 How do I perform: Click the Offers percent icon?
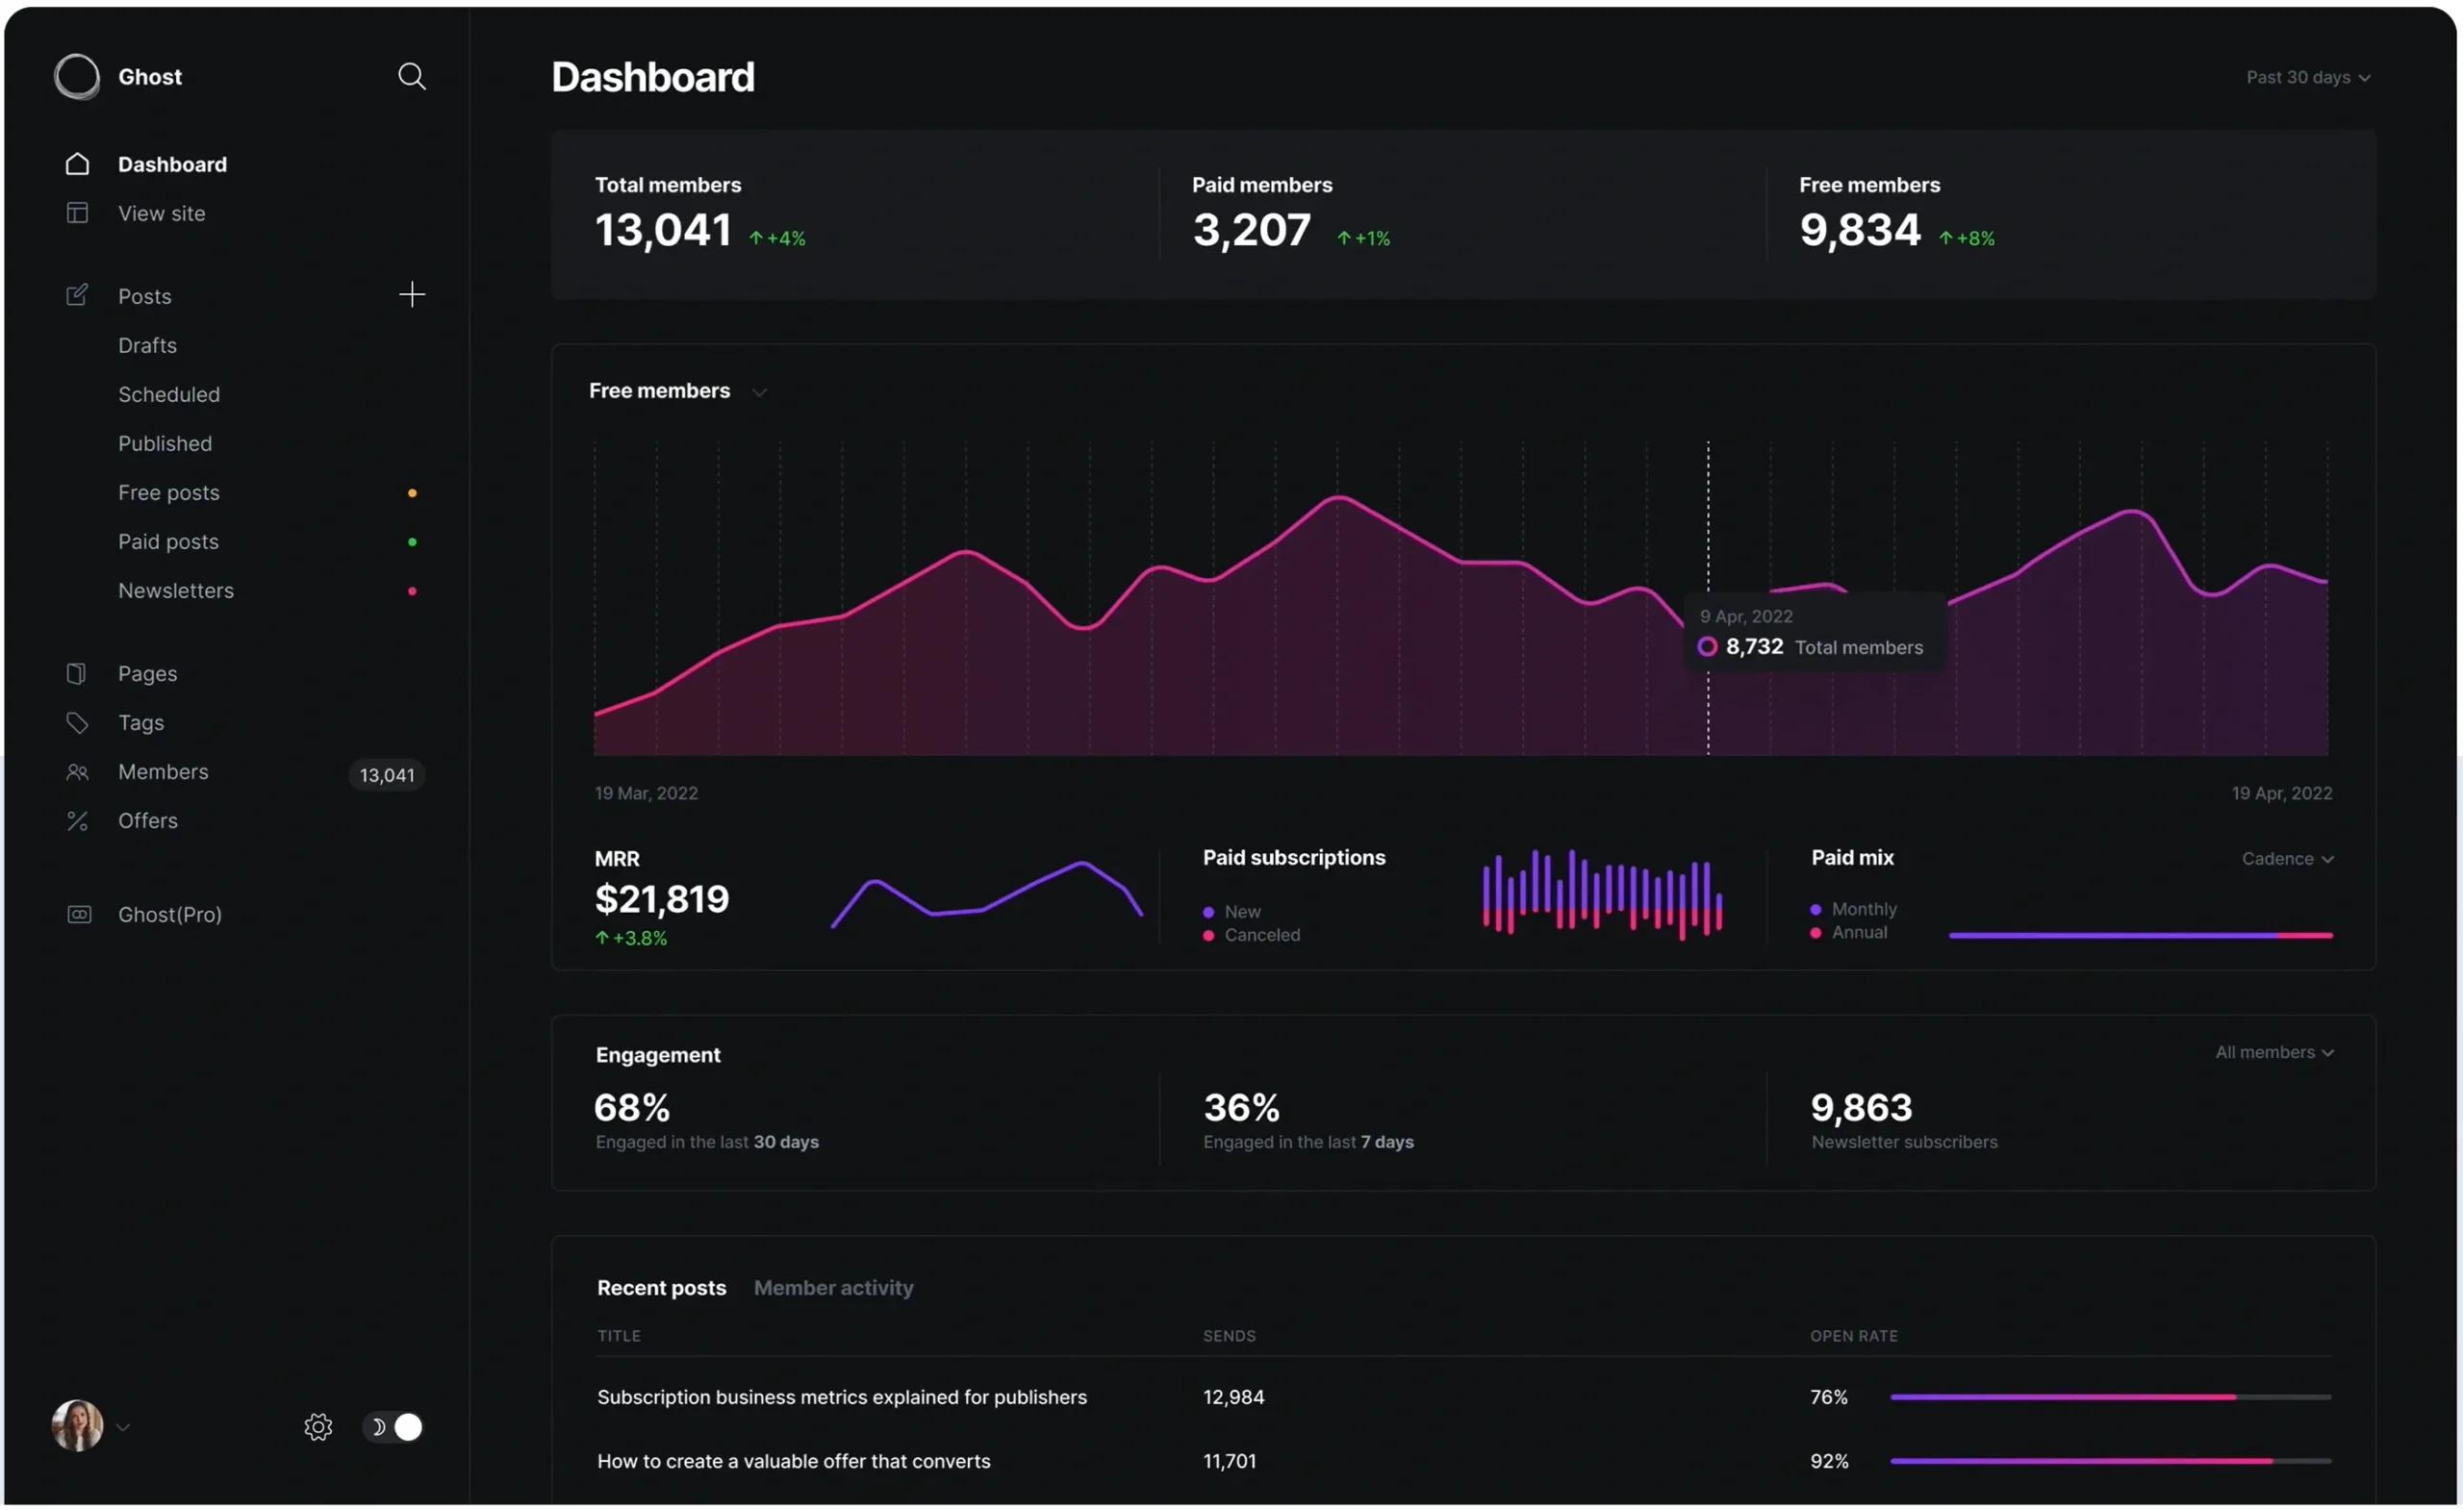tap(77, 820)
